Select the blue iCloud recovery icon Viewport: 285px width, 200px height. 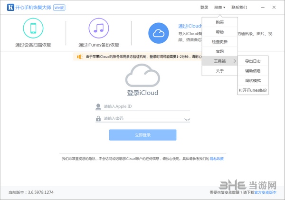click(x=159, y=33)
